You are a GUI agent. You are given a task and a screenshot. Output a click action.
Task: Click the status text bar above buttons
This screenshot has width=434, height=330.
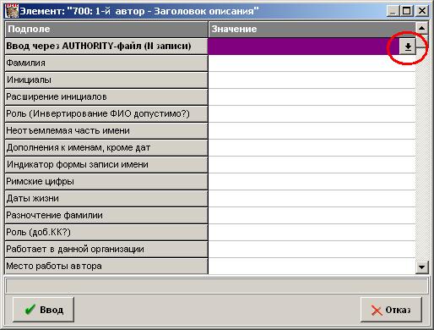pos(217,285)
